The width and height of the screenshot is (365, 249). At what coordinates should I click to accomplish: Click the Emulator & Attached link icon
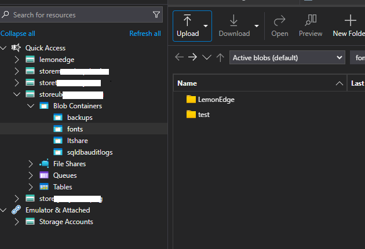coord(16,210)
